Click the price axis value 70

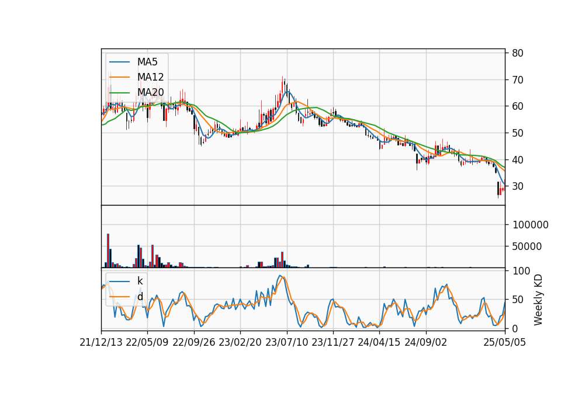(518, 80)
